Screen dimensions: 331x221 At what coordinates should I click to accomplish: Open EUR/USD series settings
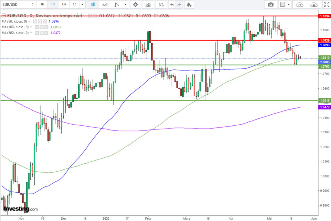tap(95, 15)
